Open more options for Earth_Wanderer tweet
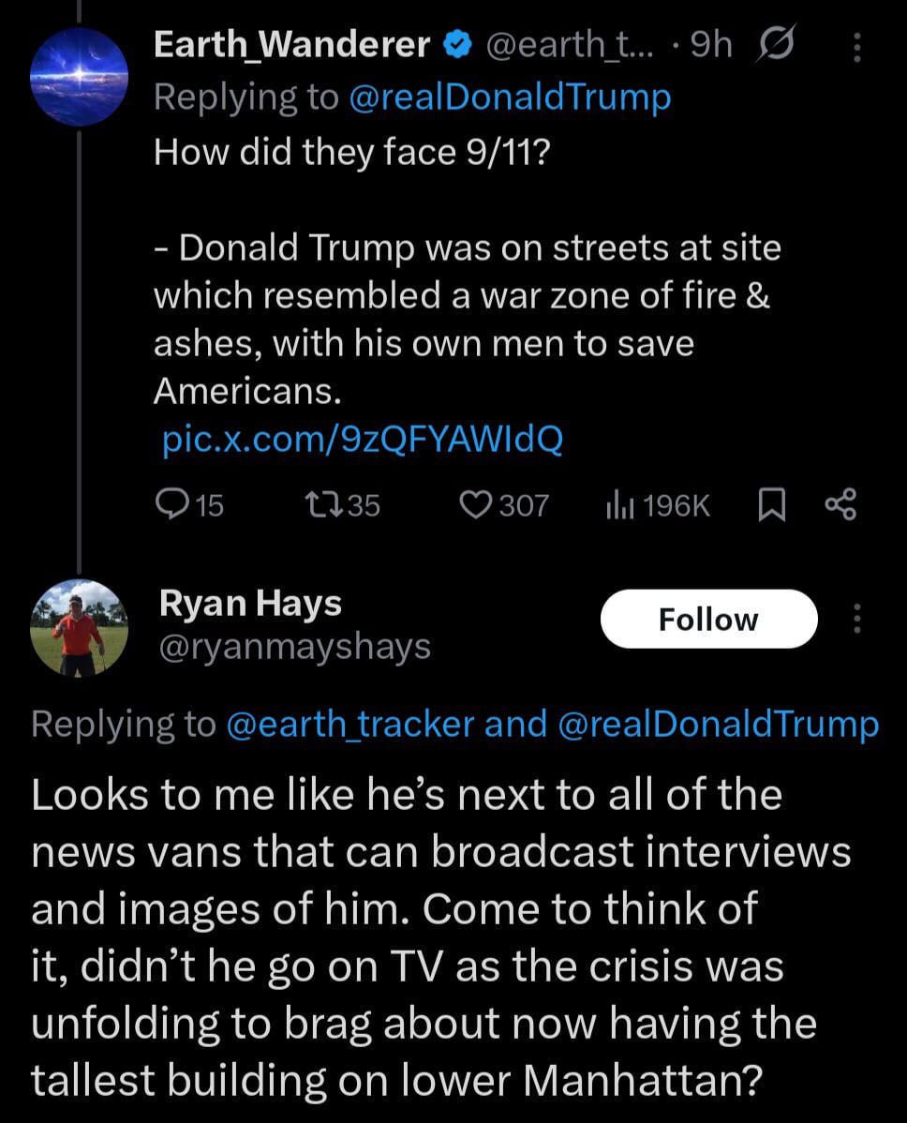The image size is (907, 1123). point(856,45)
